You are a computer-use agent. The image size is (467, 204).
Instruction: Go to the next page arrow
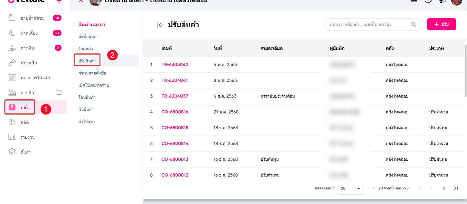pos(444,188)
